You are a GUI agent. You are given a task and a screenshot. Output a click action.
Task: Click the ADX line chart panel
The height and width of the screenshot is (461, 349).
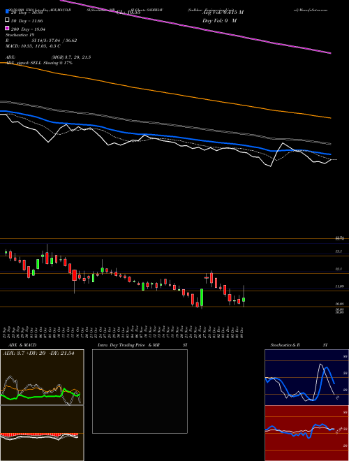coord(42,377)
